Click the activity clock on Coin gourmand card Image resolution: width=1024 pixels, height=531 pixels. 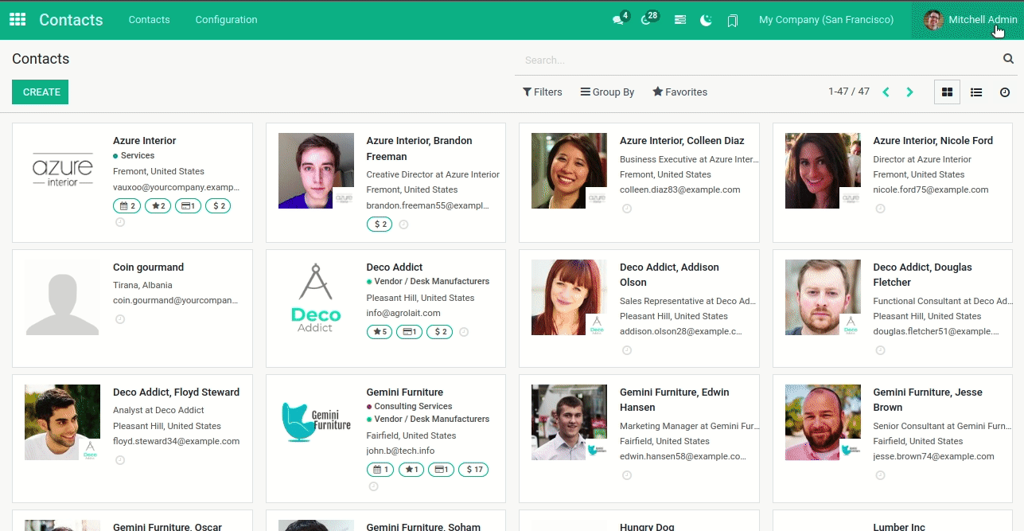click(x=120, y=319)
